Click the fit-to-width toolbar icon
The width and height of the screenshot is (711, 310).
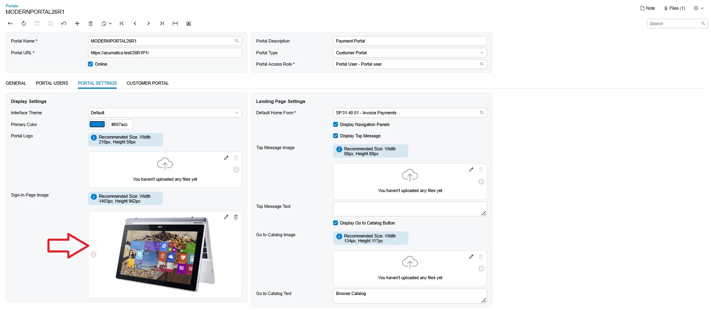175,24
